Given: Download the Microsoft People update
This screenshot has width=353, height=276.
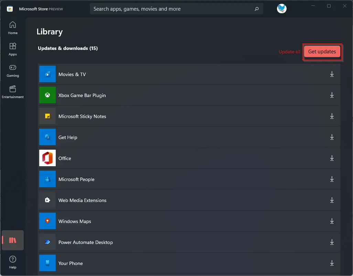Looking at the screenshot, I should [332, 179].
